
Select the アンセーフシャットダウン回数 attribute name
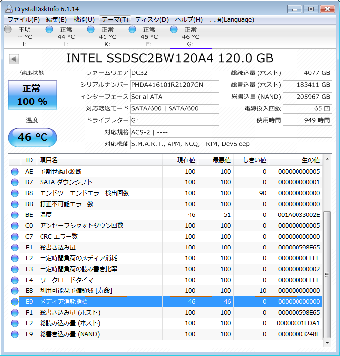pyautogui.click(x=82, y=226)
